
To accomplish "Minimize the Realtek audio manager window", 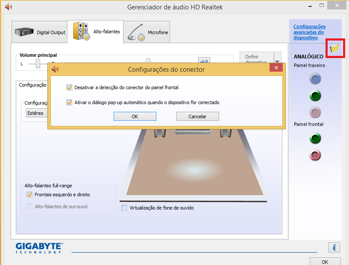I will click(310, 6).
